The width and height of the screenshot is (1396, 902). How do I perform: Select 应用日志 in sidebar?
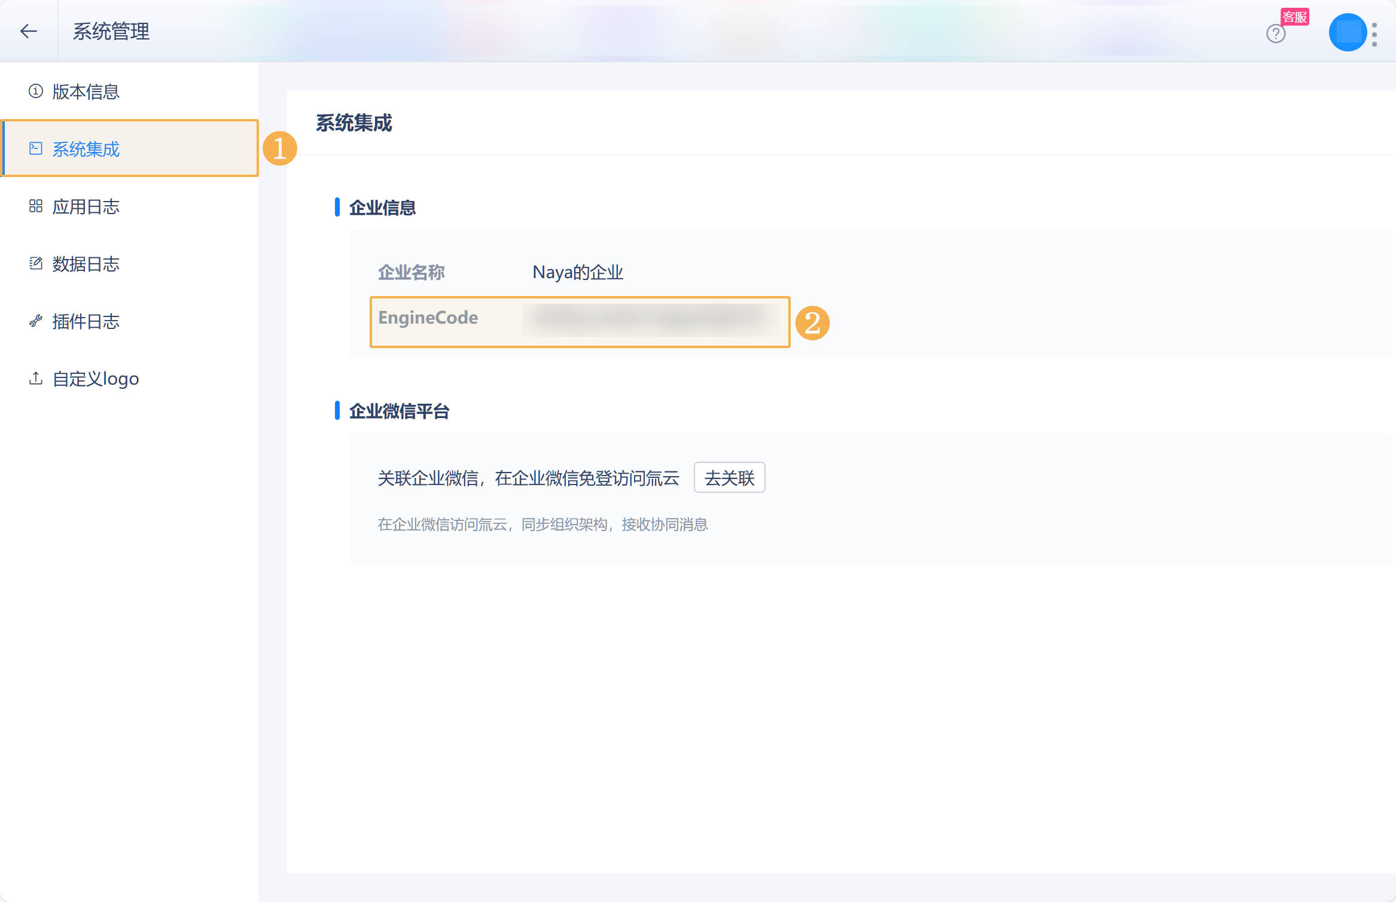[x=86, y=206]
